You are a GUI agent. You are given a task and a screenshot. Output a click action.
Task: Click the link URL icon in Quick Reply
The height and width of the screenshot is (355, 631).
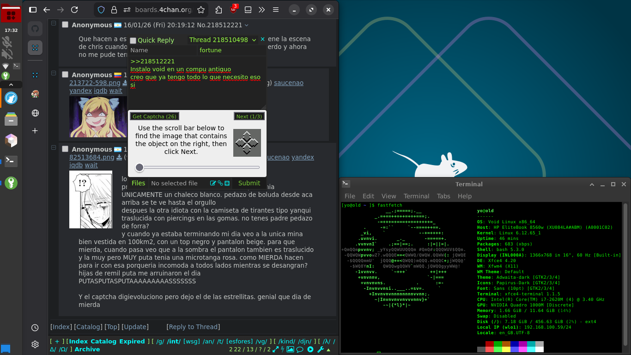tap(220, 184)
